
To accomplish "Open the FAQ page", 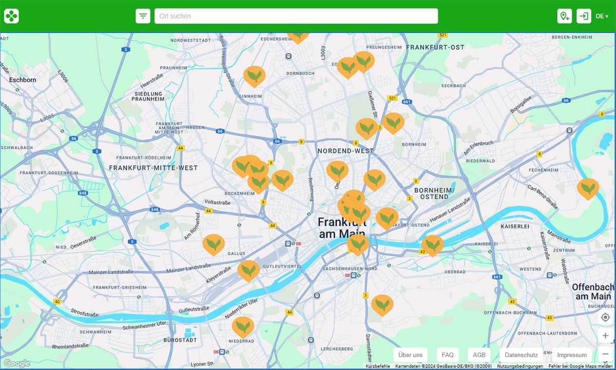I will [447, 355].
